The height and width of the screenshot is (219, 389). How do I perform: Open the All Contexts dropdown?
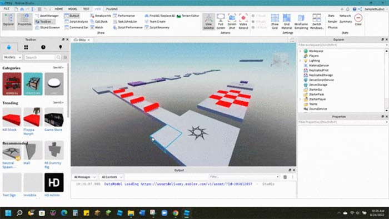pos(111,177)
